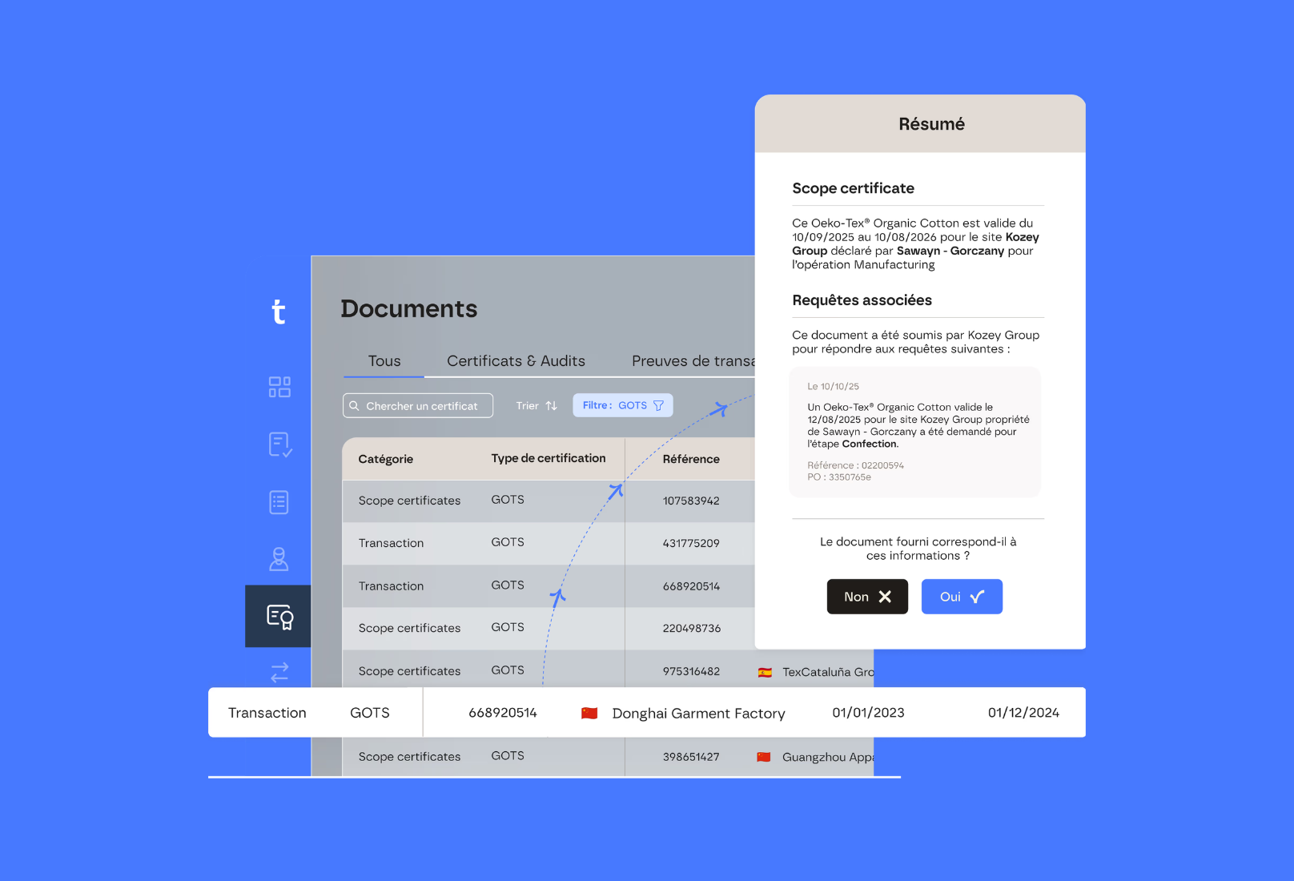Image resolution: width=1294 pixels, height=881 pixels.
Task: Open the Filtre GOTS filter dropdown
Action: pos(622,405)
